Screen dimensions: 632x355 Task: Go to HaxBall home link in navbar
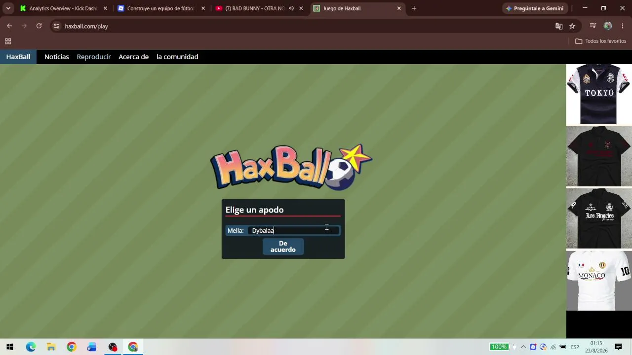pyautogui.click(x=18, y=57)
